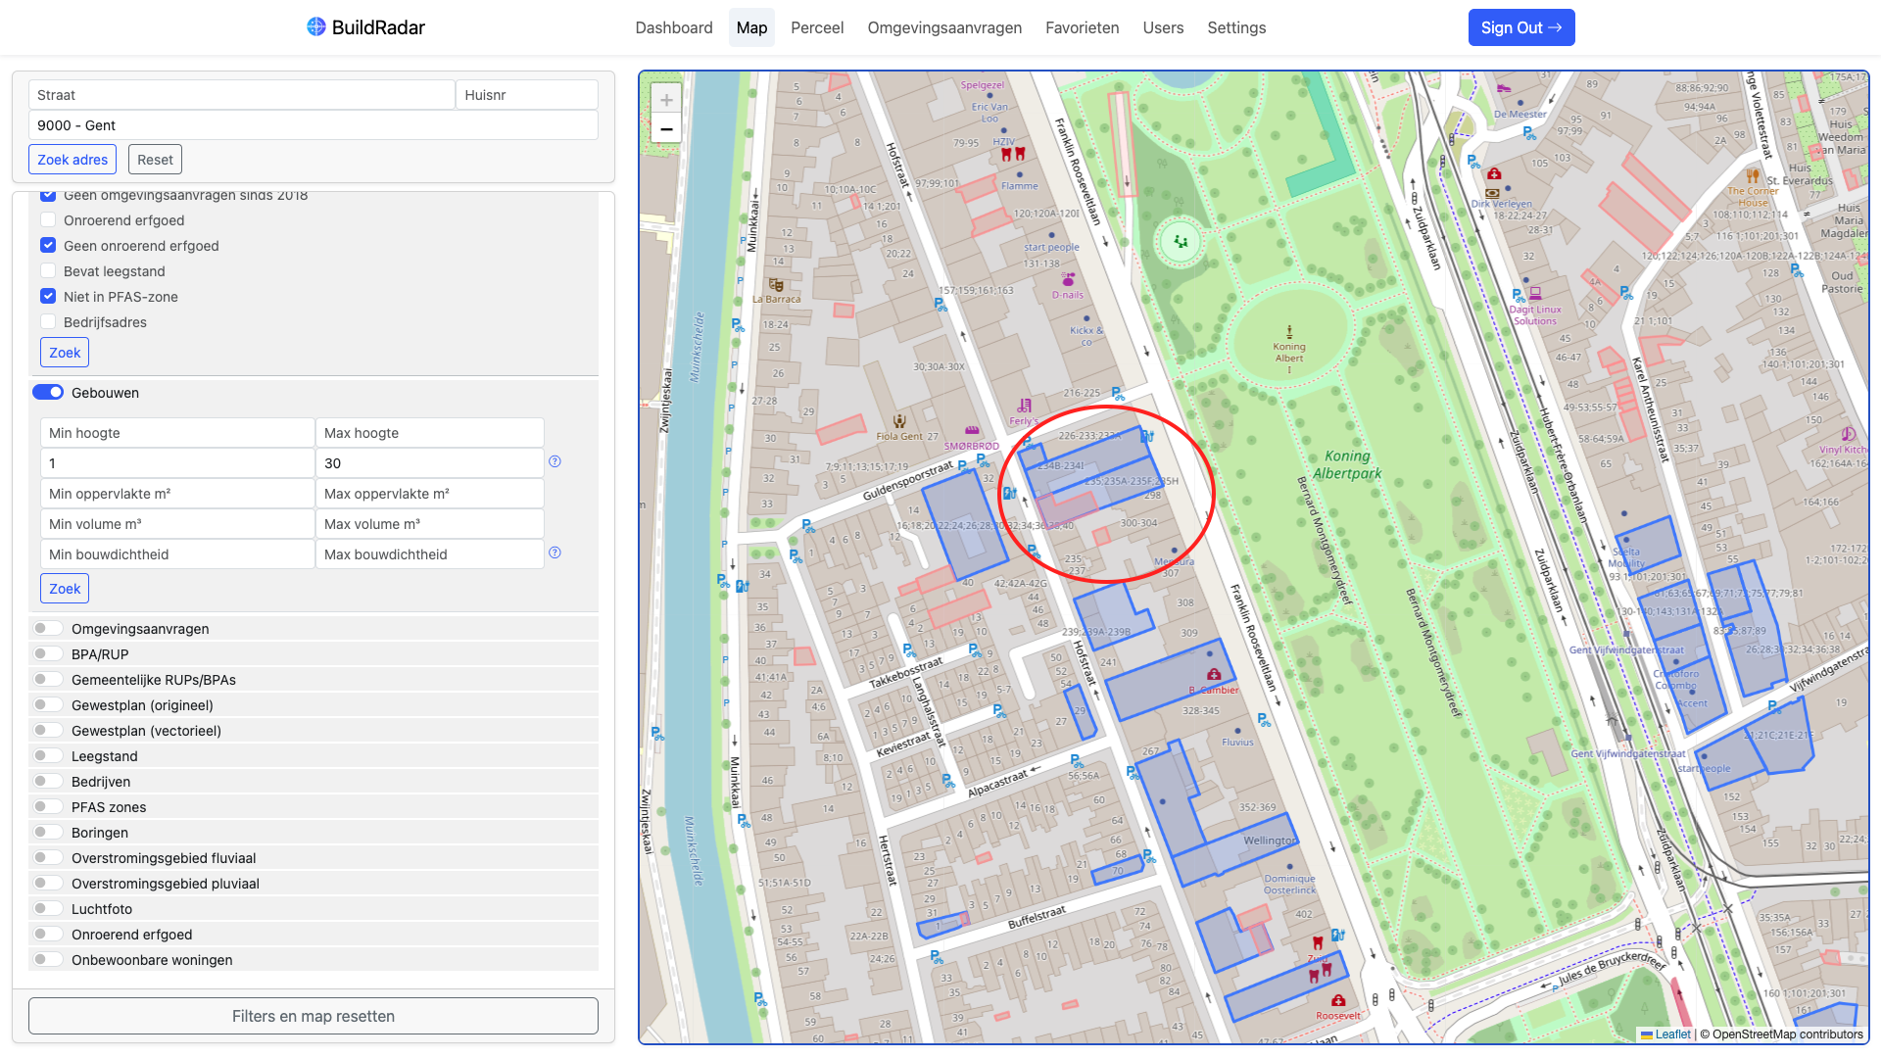Focus the Min oppervlakte m² field
The image size is (1881, 1058).
[177, 494]
